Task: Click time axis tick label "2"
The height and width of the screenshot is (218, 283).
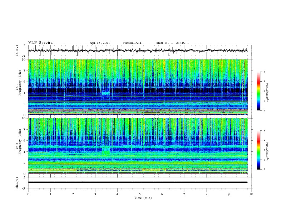Action: [73, 194]
